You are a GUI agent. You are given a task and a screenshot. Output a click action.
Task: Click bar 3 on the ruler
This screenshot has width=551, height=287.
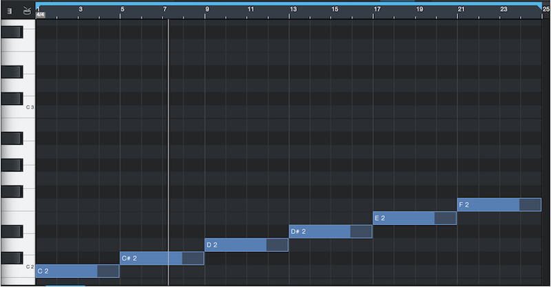click(x=81, y=10)
